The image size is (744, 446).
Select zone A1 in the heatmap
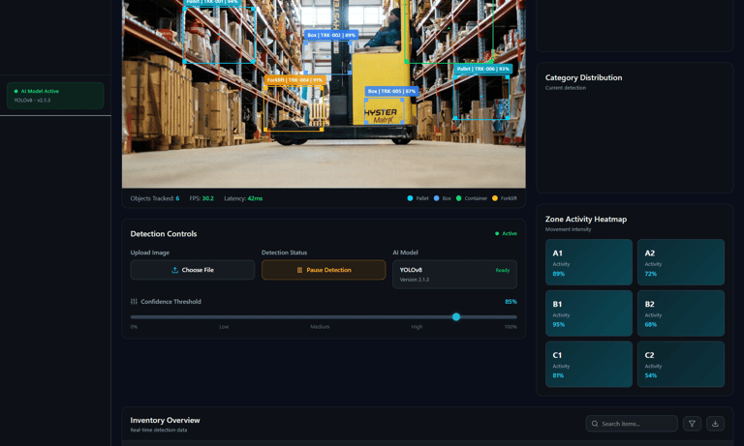tap(588, 262)
